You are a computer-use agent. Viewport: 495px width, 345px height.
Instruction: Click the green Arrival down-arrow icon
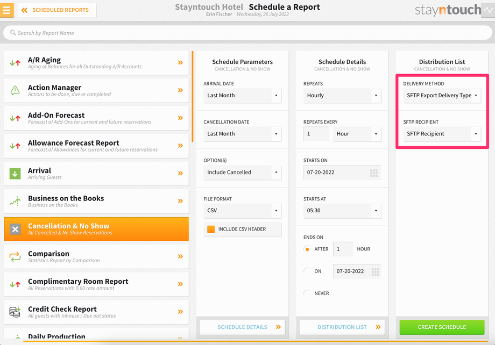point(15,174)
